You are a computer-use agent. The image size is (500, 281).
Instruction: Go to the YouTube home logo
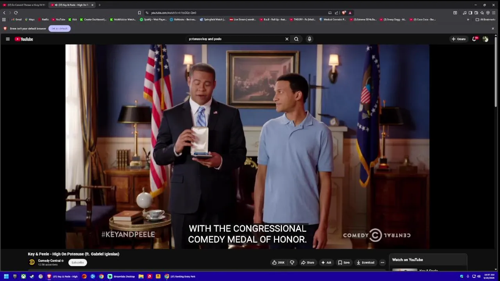[x=24, y=39]
